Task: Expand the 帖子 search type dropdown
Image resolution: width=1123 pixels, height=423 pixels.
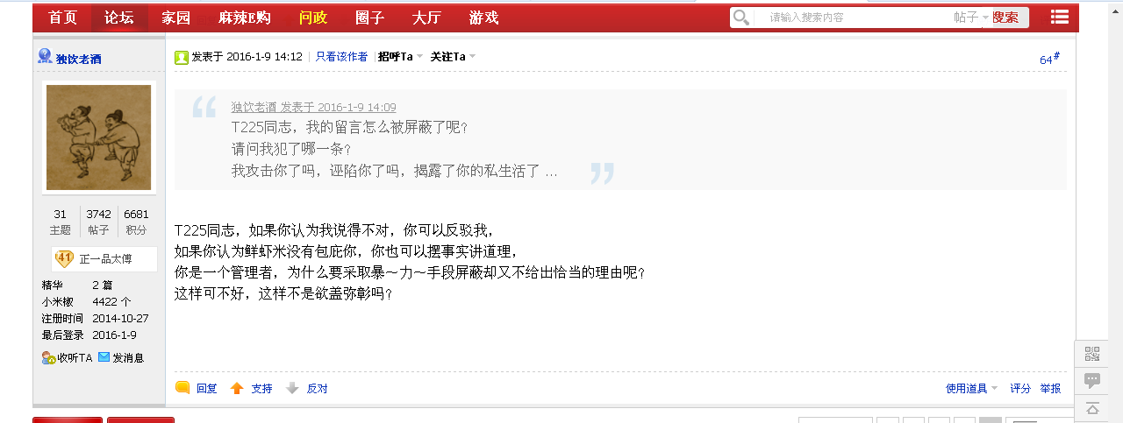Action: (x=971, y=18)
